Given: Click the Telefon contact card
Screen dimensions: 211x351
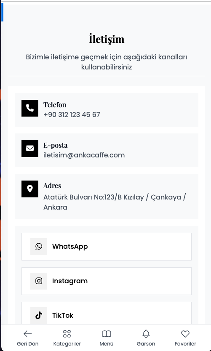Looking at the screenshot, I should [107, 110].
